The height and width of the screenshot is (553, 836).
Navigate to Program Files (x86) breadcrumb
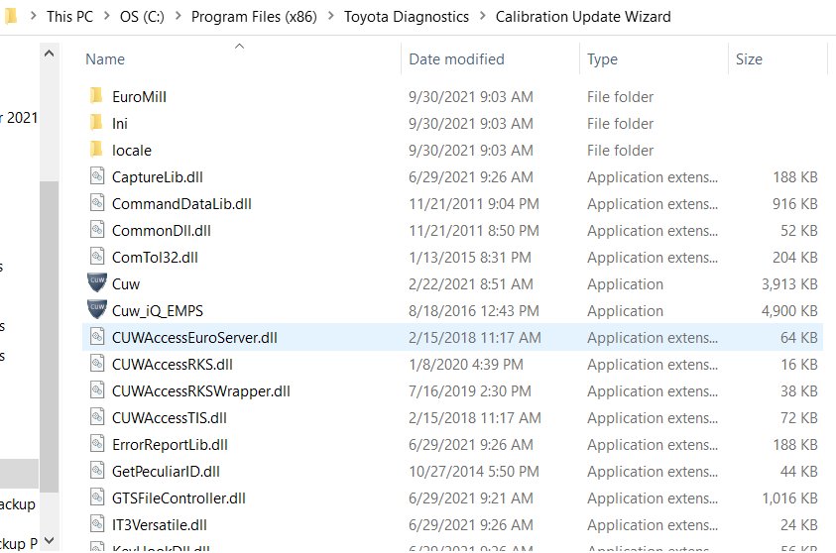pos(254,17)
